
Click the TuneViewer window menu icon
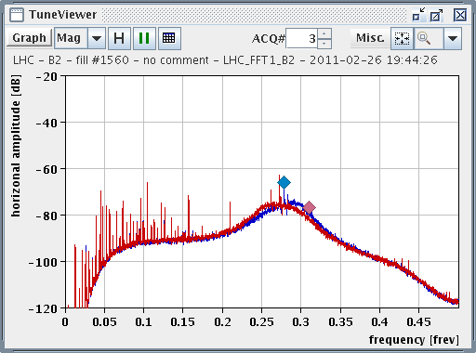click(17, 15)
